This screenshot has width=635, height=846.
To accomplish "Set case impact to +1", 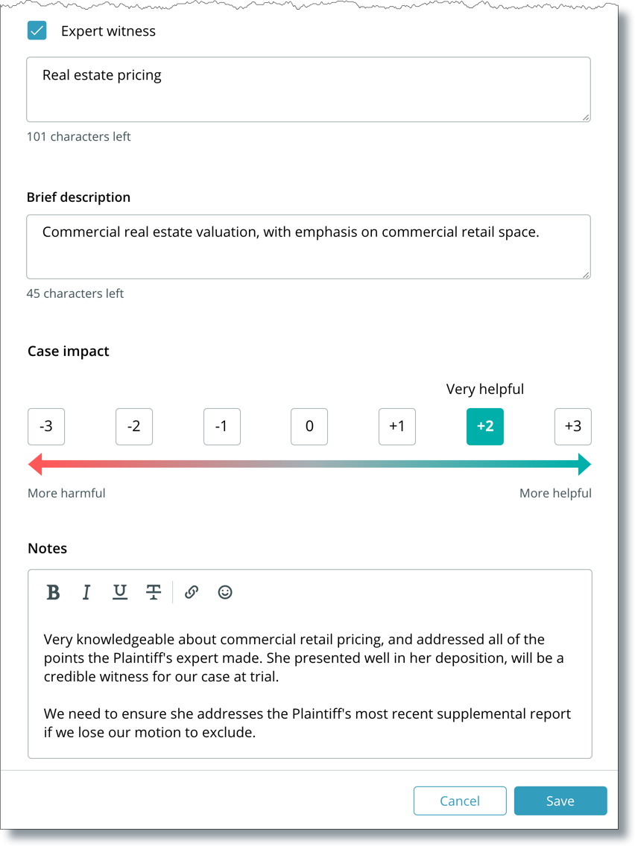I will click(397, 427).
